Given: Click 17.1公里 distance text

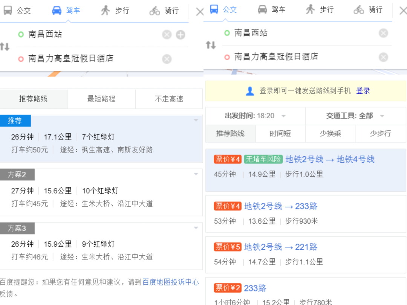Looking at the screenshot, I should 58,137.
